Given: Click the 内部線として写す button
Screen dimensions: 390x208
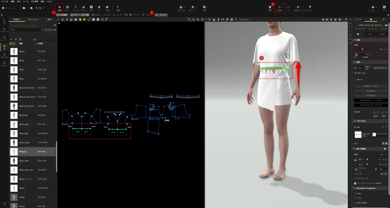Looking at the screenshot, I should [x=371, y=86].
